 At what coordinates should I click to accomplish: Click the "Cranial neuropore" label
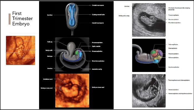tap(98, 5)
